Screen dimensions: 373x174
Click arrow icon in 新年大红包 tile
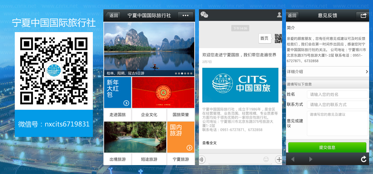point(126,103)
